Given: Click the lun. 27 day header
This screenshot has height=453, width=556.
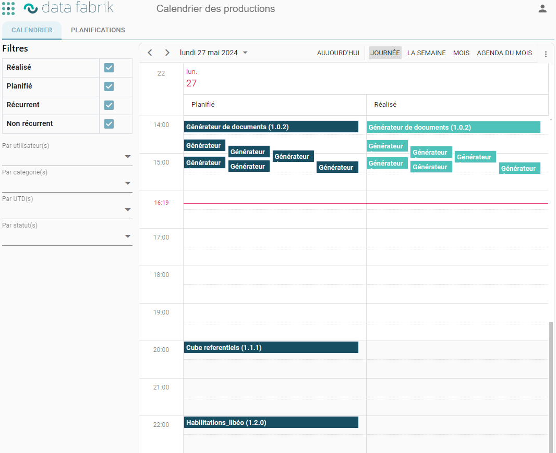Looking at the screenshot, I should (x=191, y=79).
